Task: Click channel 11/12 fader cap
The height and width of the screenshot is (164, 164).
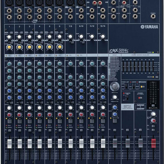Action: pos(92,143)
